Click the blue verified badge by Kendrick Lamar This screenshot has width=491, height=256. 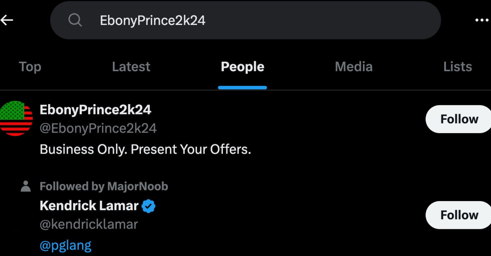pos(148,206)
